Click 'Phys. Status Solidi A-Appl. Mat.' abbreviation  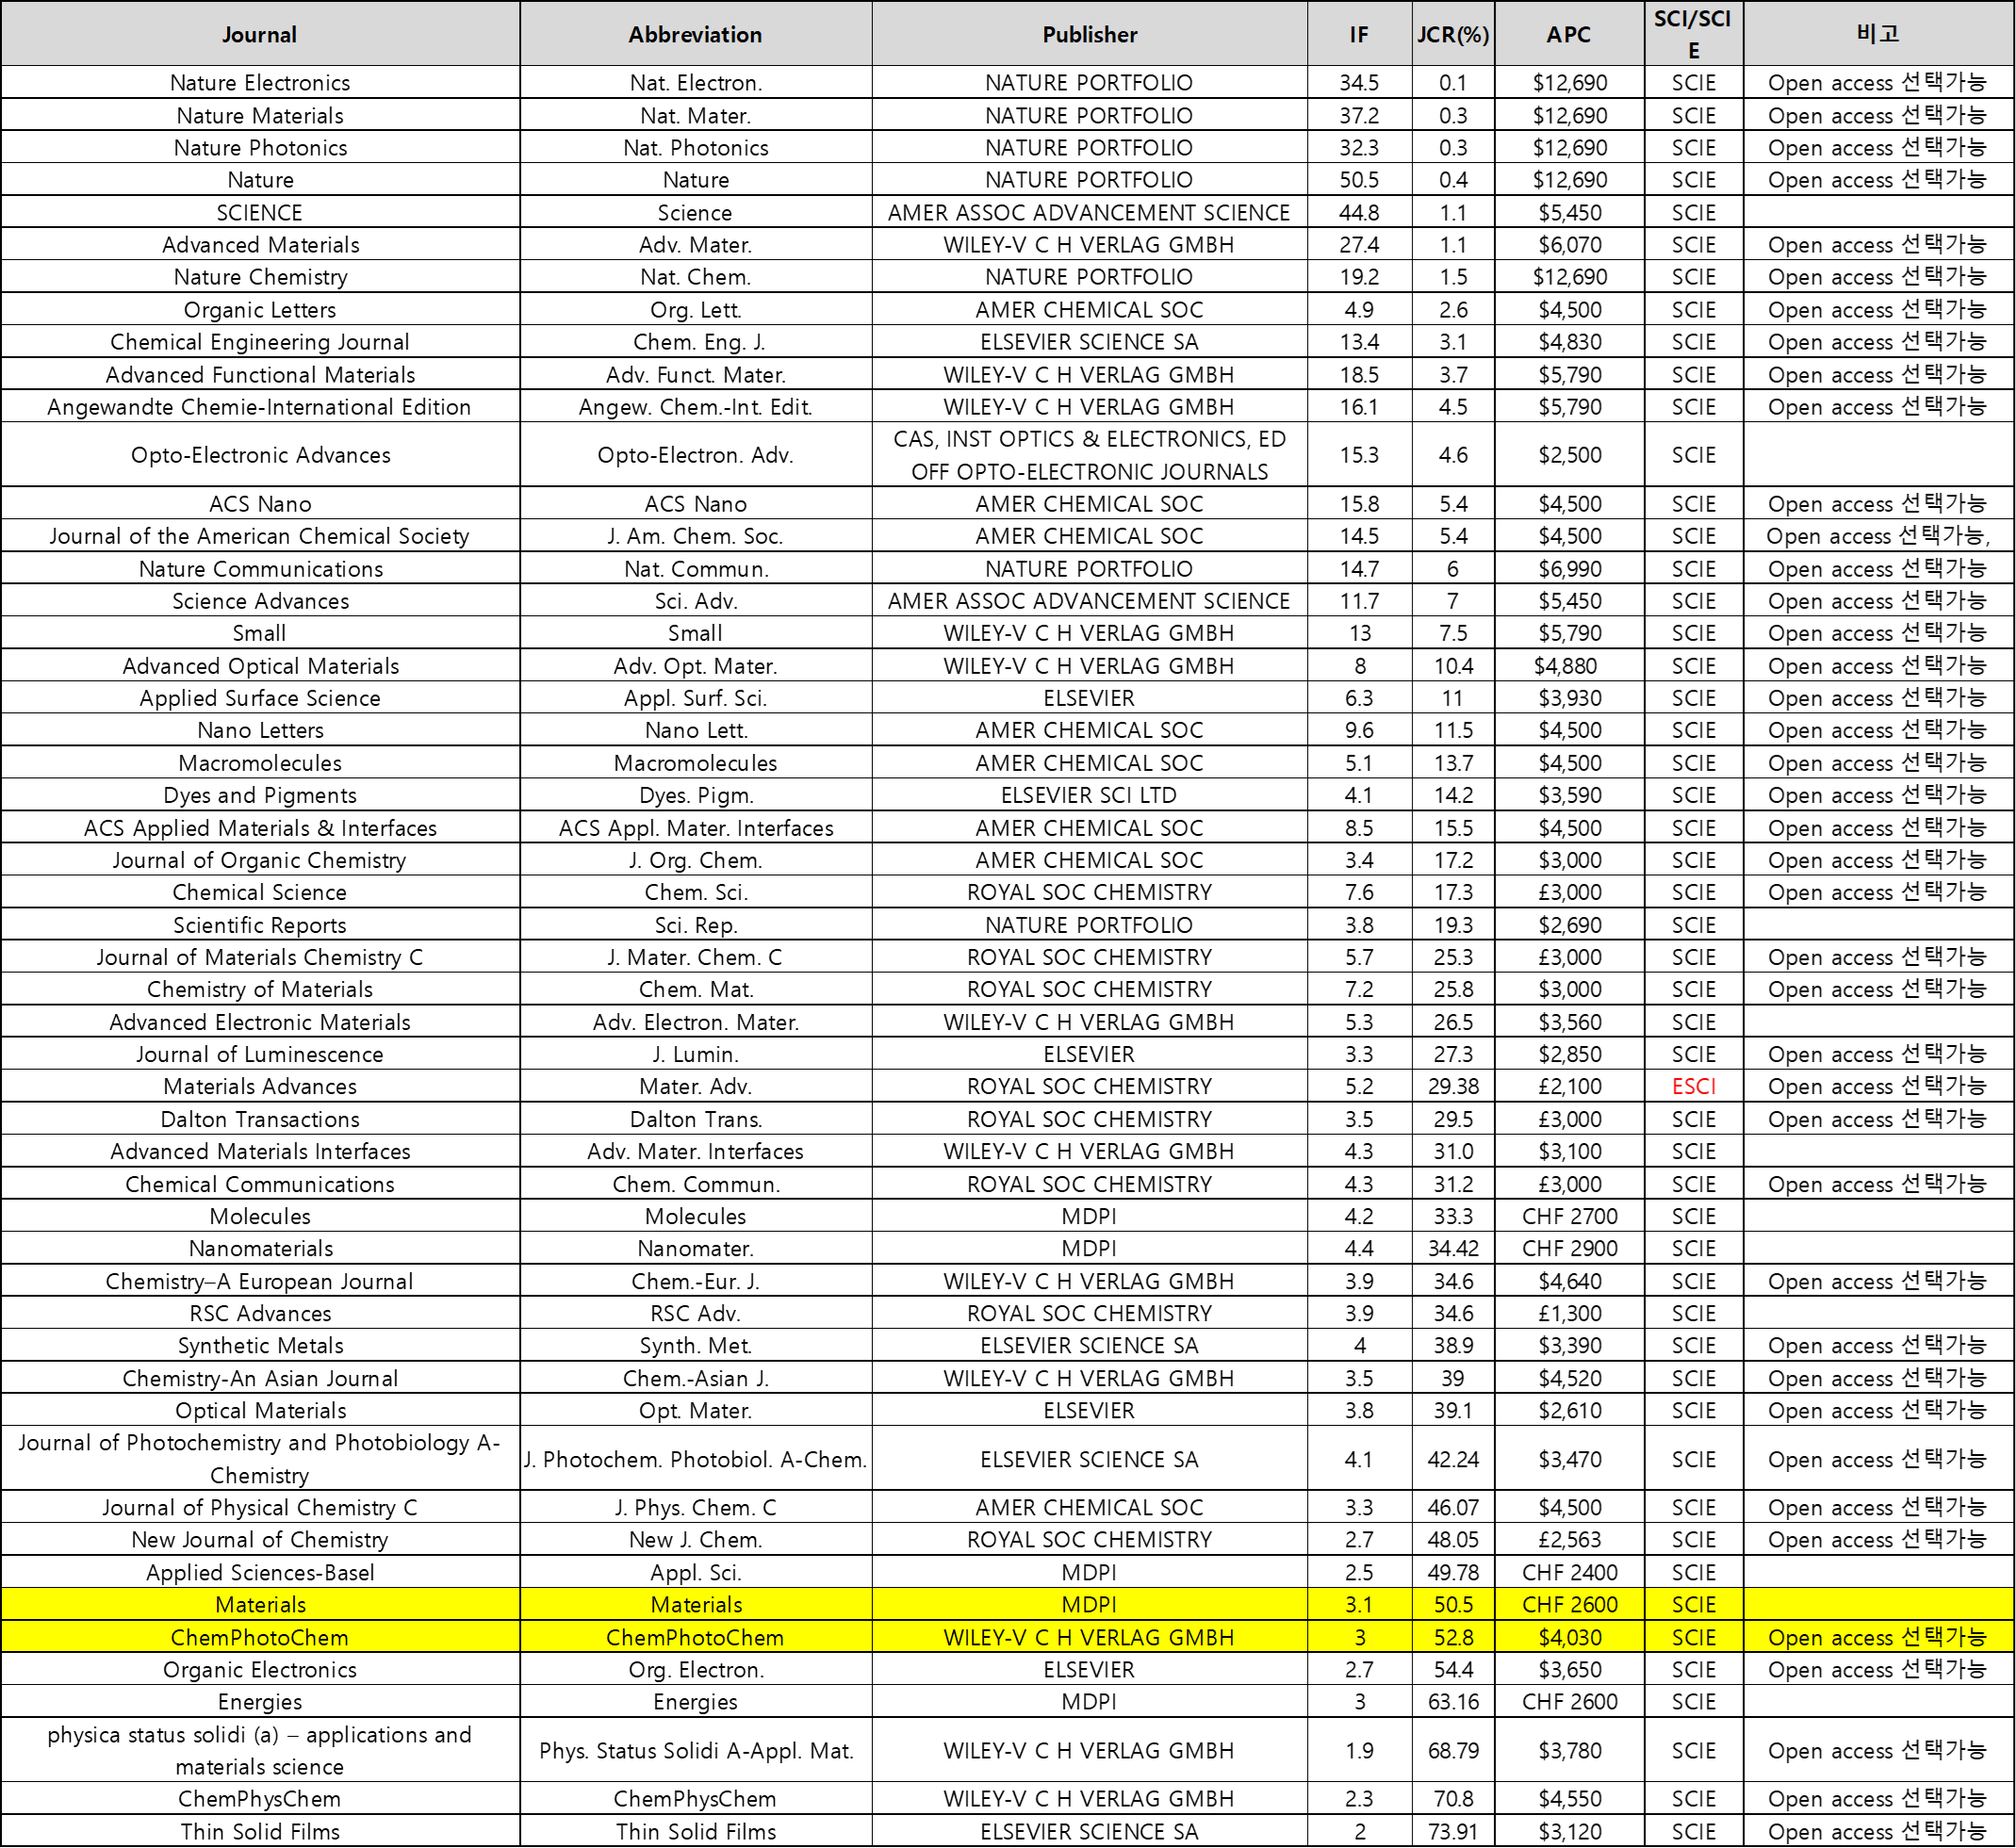(x=695, y=1750)
